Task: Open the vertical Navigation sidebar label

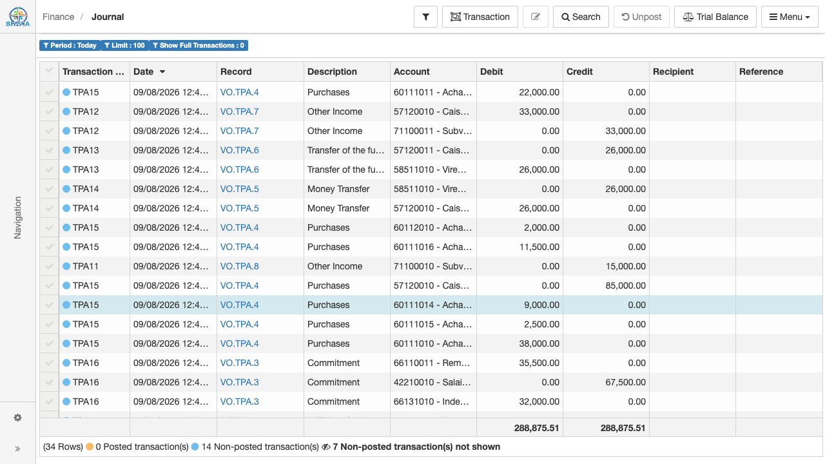Action: coord(17,218)
